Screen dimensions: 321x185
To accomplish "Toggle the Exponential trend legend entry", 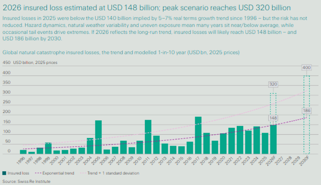I will click(51, 173).
